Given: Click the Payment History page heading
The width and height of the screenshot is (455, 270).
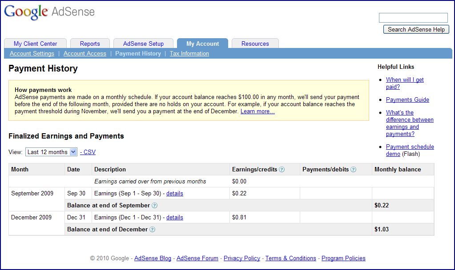Looking at the screenshot, I should 43,68.
